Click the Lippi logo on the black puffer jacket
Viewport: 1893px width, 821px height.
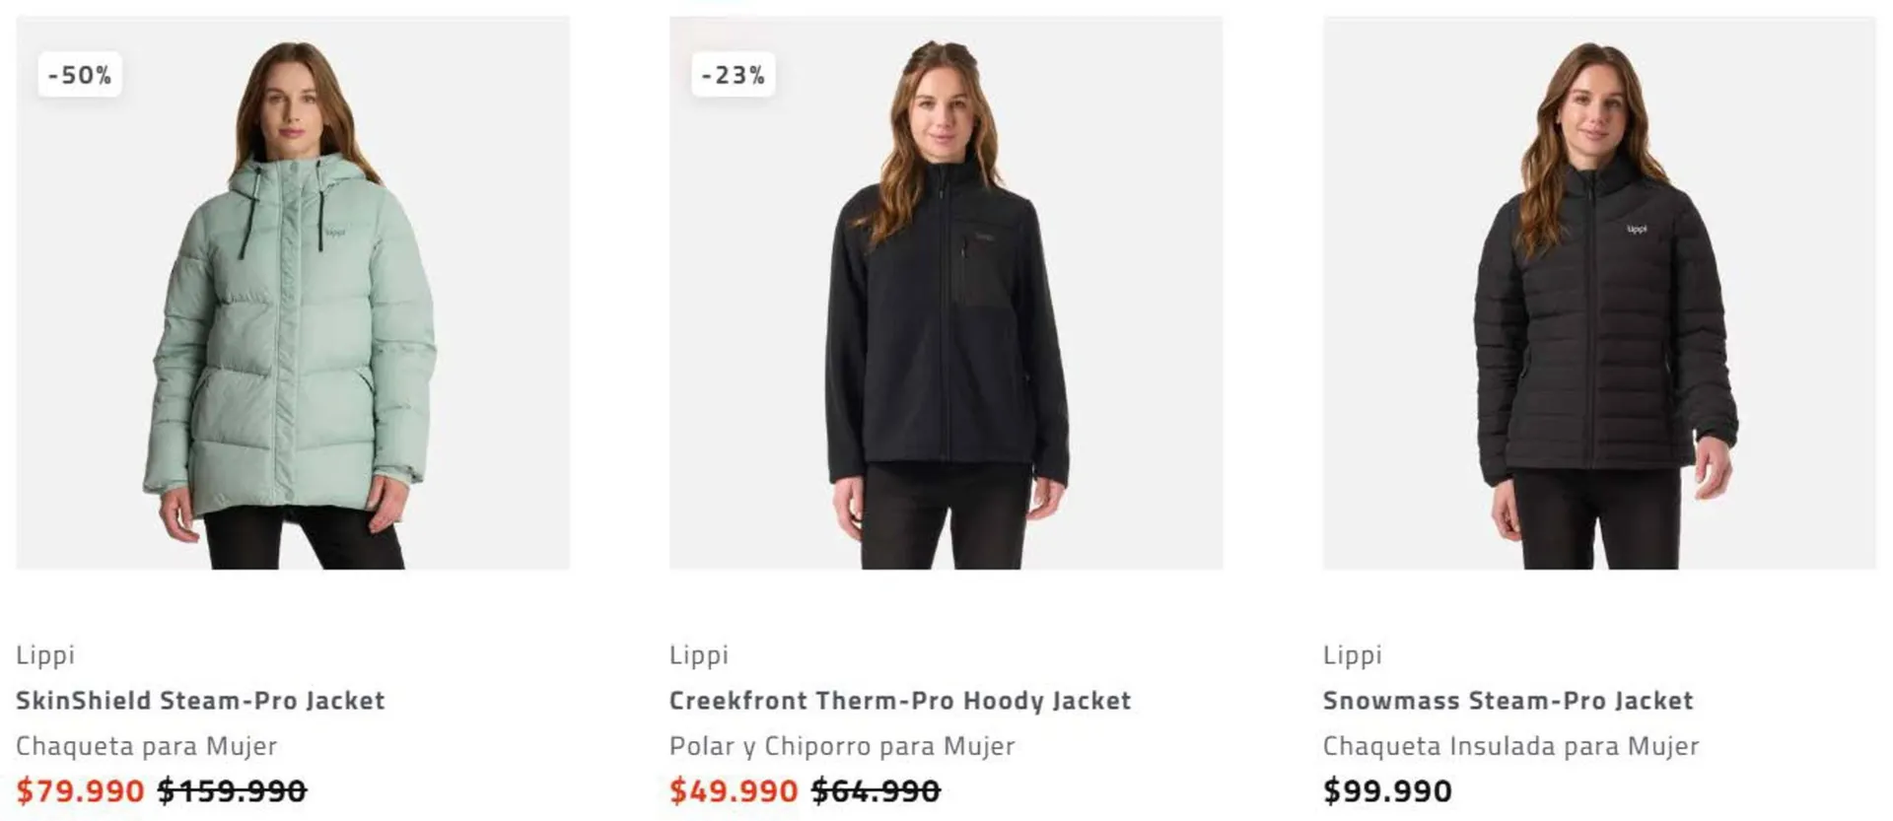coord(1637,230)
